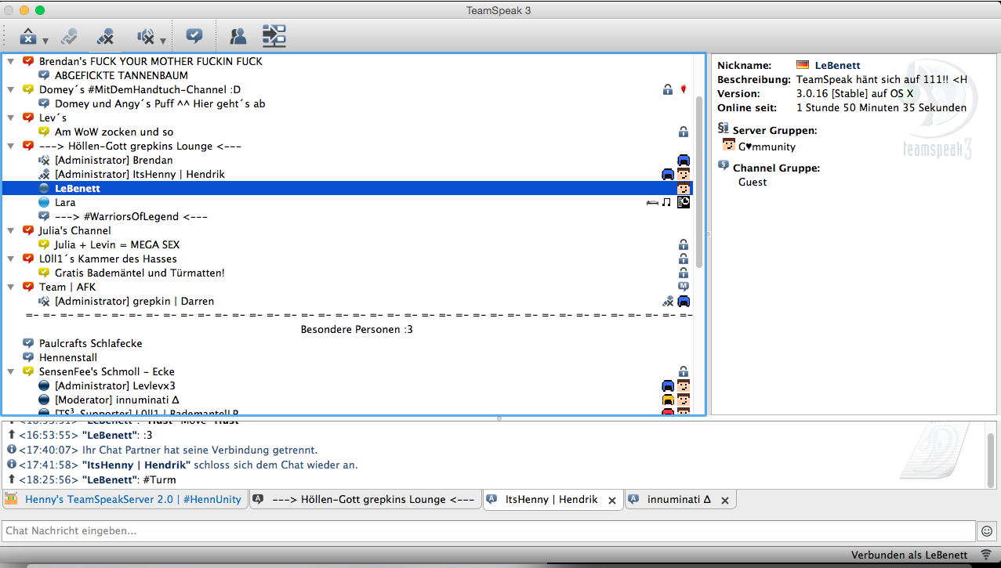The height and width of the screenshot is (568, 1001).
Task: Collapse the Lev´s channel arrow
Action: 10,118
